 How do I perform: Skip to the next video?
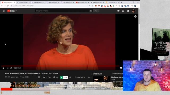click(7, 68)
